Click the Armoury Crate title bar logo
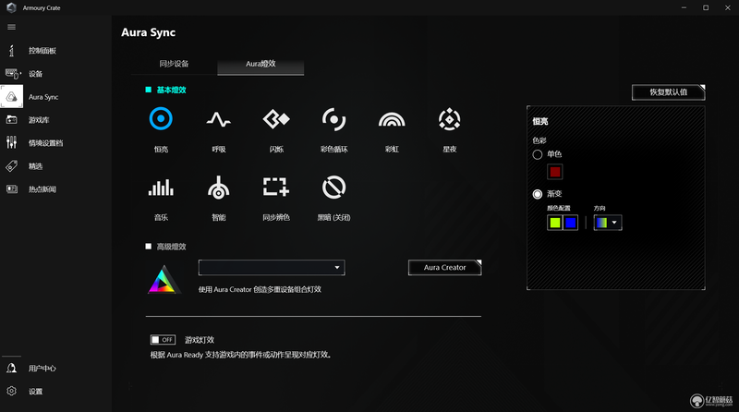The width and height of the screenshot is (739, 412). point(11,7)
